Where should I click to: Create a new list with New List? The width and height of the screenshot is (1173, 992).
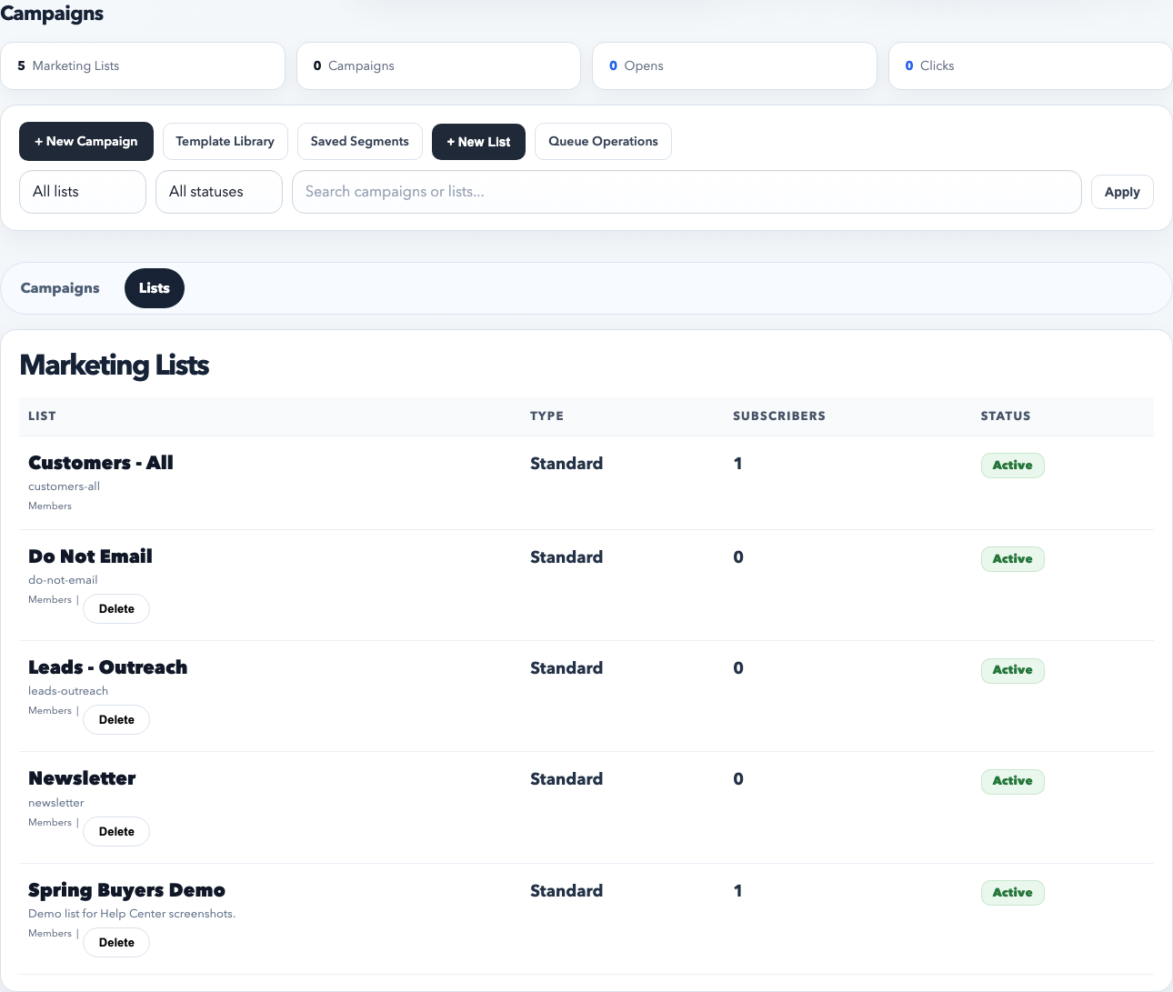pyautogui.click(x=478, y=142)
